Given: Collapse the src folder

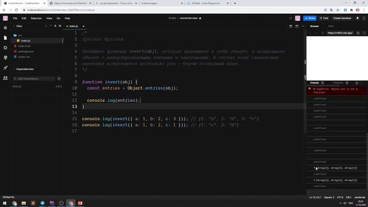Looking at the screenshot, I should click(18, 35).
